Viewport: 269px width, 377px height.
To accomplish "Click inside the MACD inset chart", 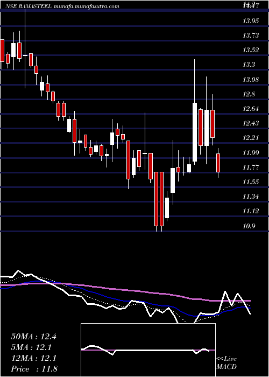I will [148, 350].
